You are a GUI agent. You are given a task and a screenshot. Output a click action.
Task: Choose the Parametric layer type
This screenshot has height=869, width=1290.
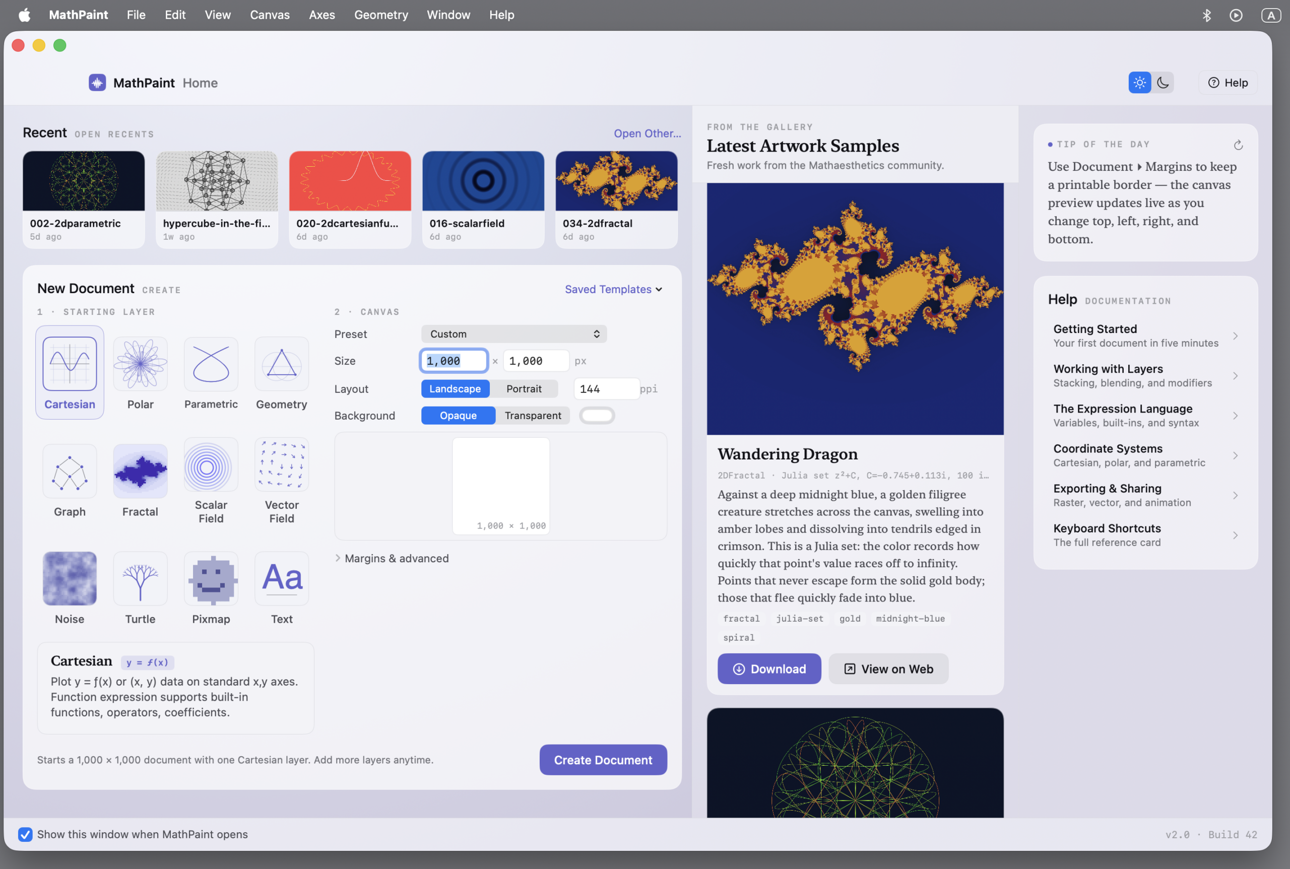click(x=211, y=364)
